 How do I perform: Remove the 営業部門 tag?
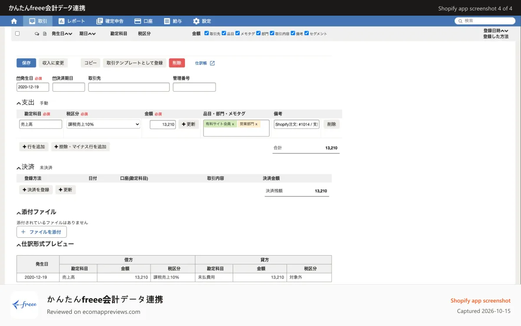(x=256, y=124)
